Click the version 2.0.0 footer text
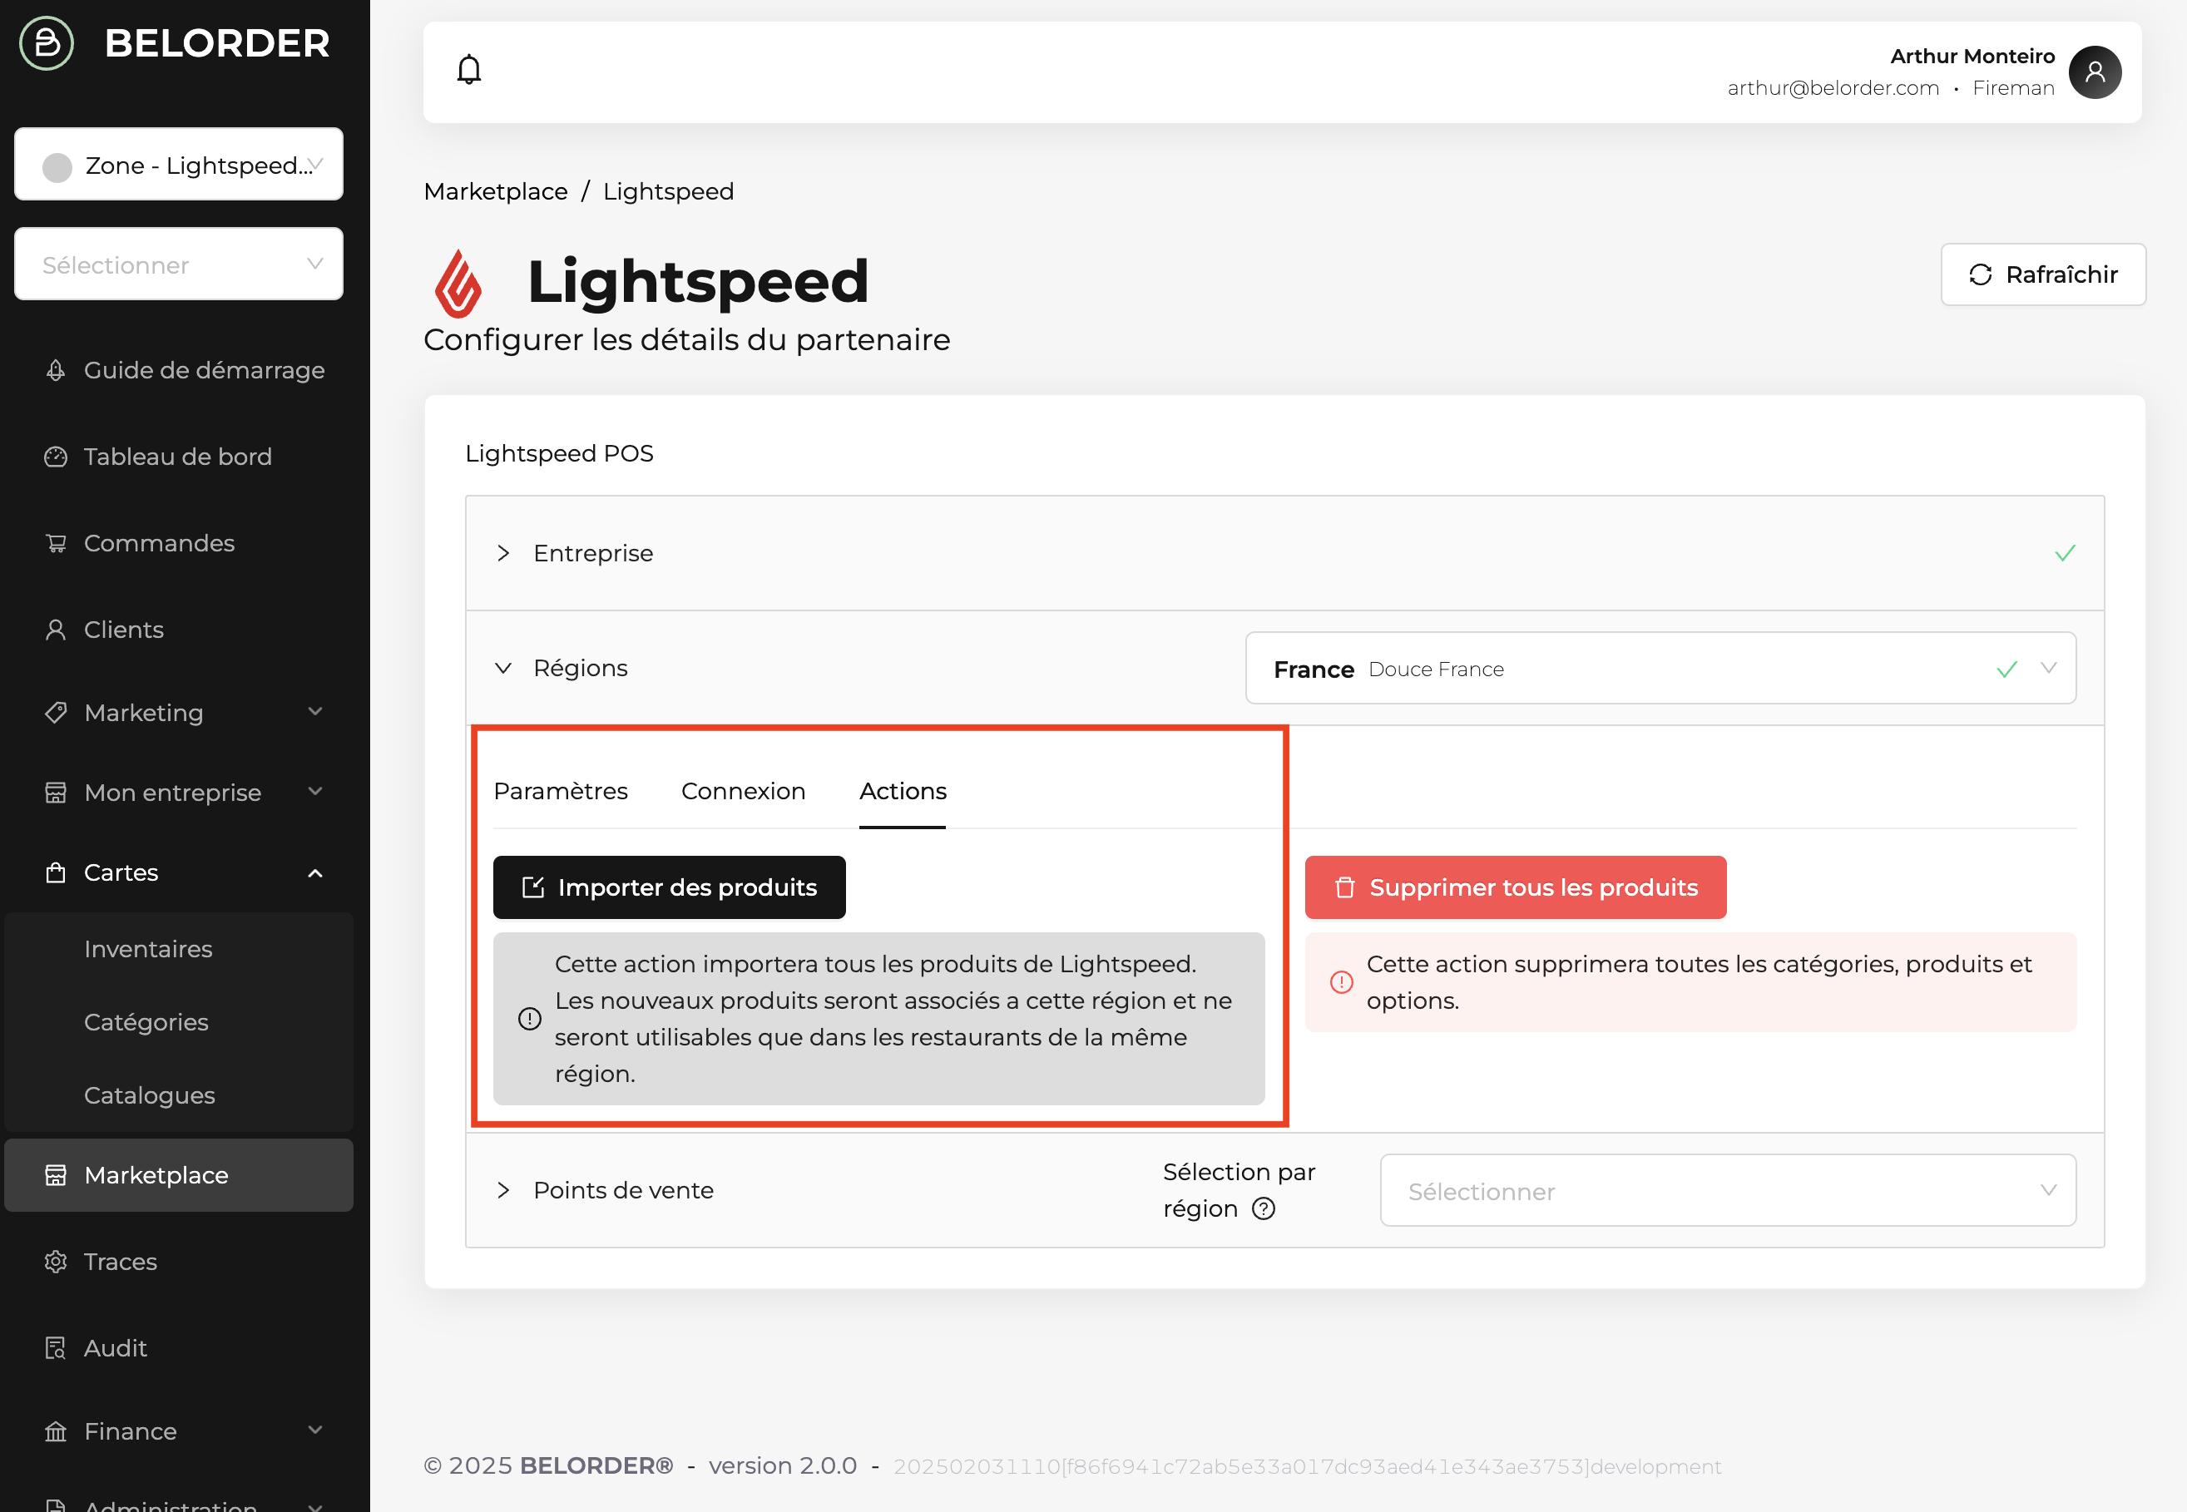This screenshot has height=1512, width=2187. [x=783, y=1466]
